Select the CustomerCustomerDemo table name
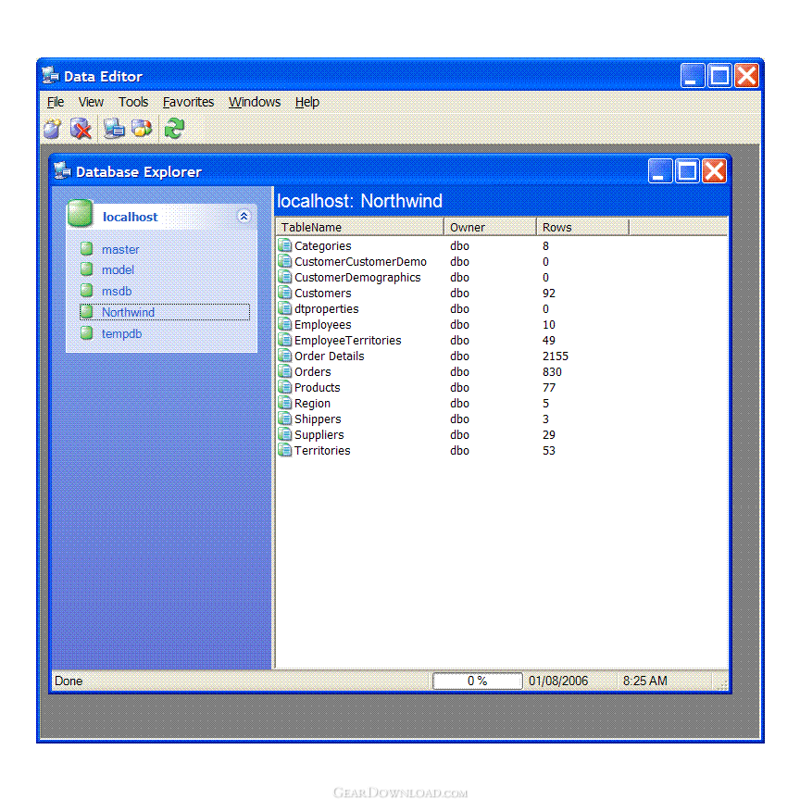 361,262
